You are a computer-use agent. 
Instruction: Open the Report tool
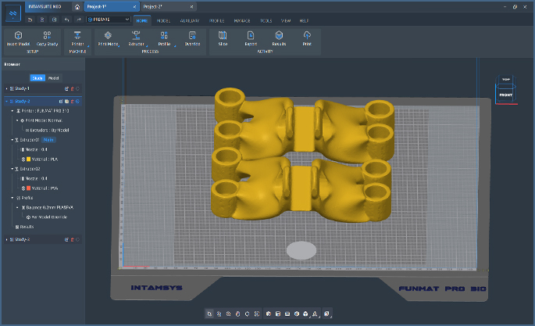point(251,36)
